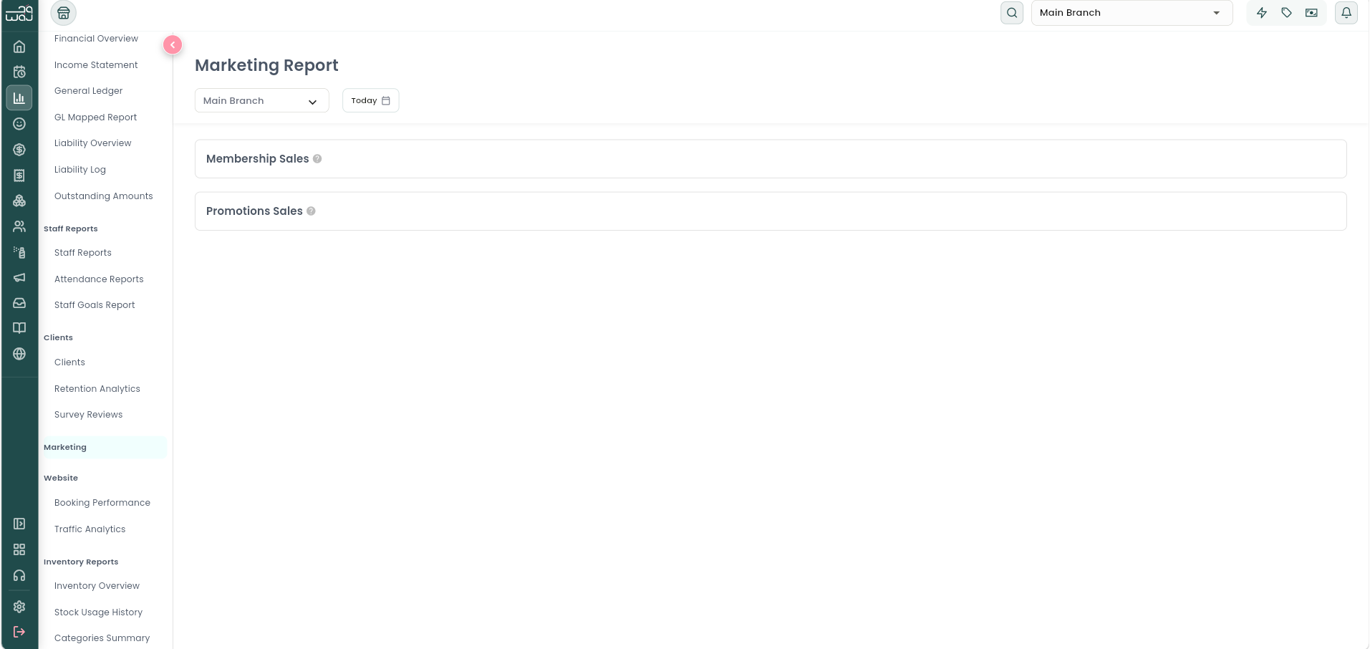Image resolution: width=1370 pixels, height=649 pixels.
Task: Open General Ledger report
Action: 89,91
